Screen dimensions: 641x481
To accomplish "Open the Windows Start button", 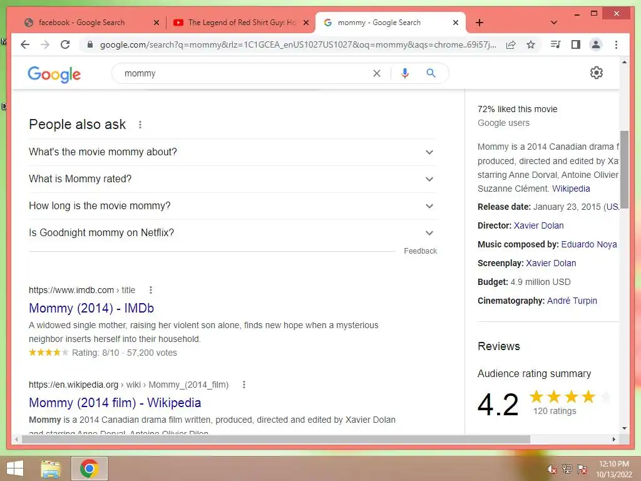I will [x=15, y=468].
